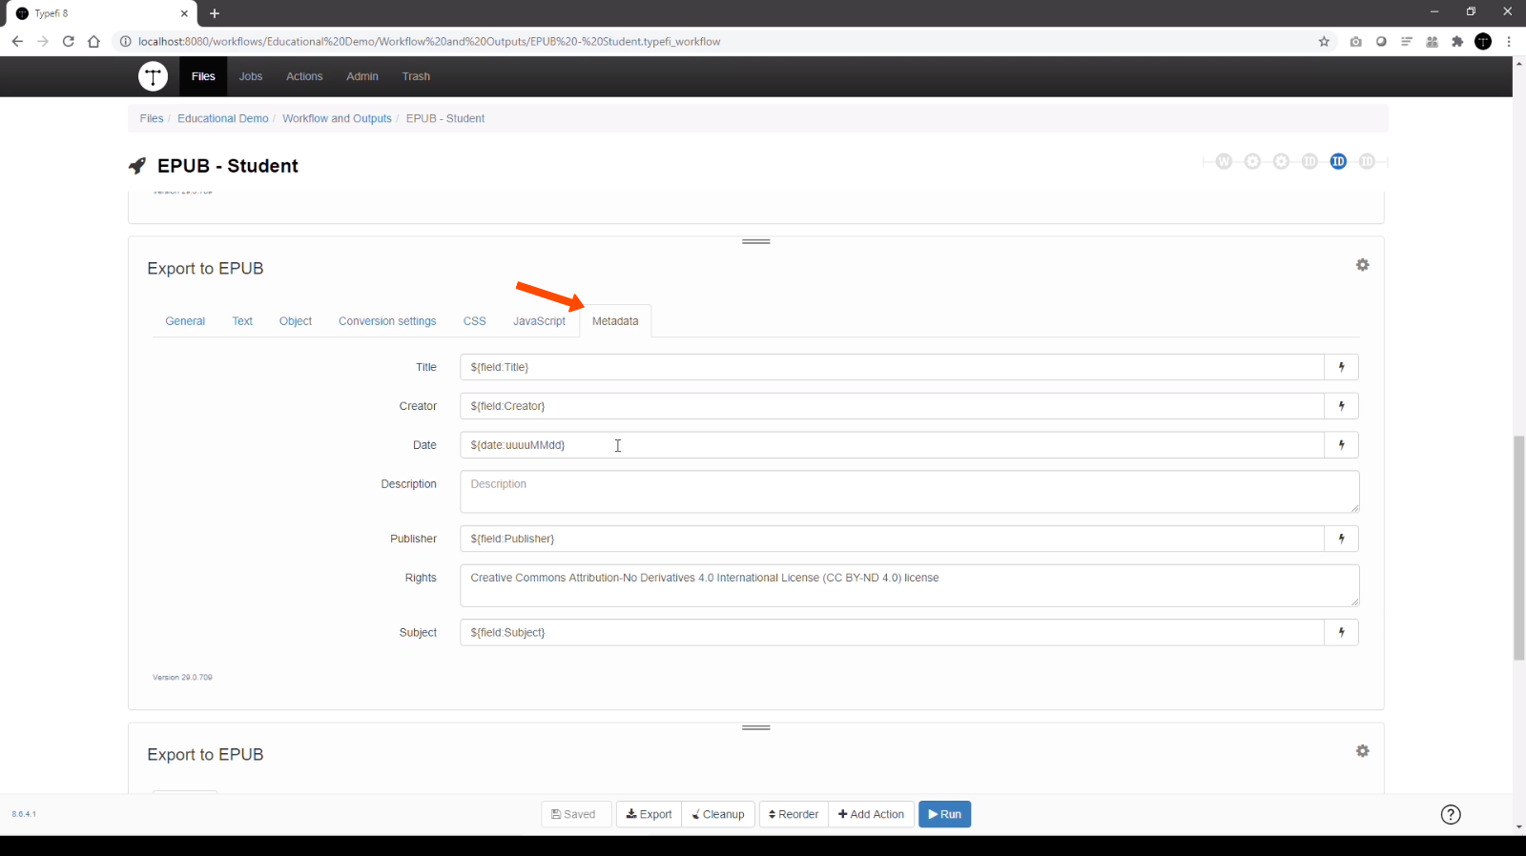The height and width of the screenshot is (856, 1526).
Task: Open the lightning menu for the Title field
Action: click(x=1342, y=367)
